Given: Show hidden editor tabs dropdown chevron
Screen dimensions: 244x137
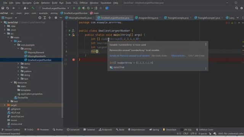Looking at the screenshot, I should pos(238,18).
